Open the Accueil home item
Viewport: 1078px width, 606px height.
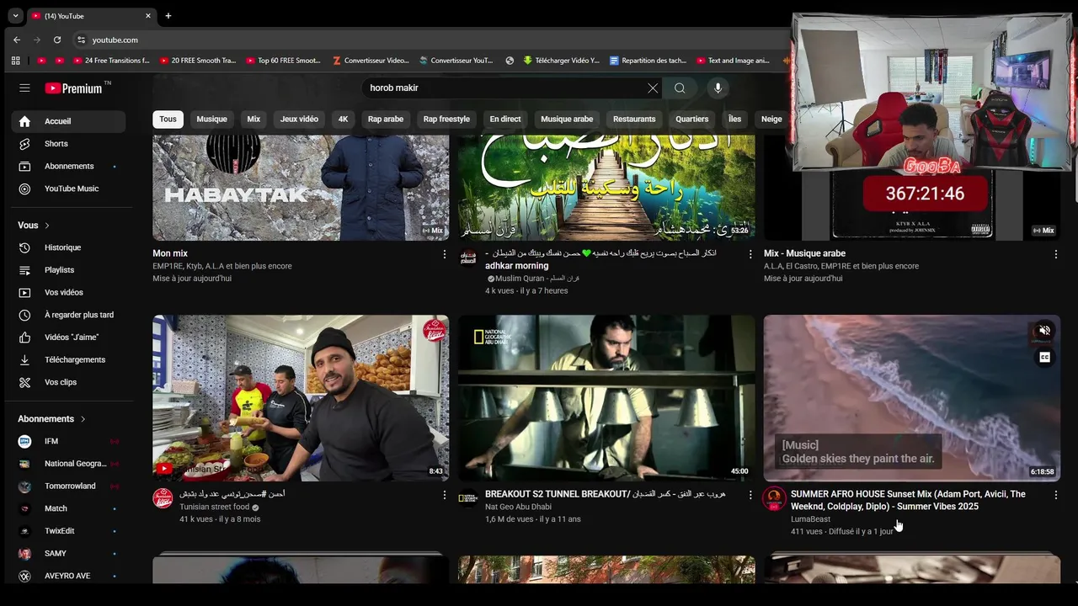(68, 121)
